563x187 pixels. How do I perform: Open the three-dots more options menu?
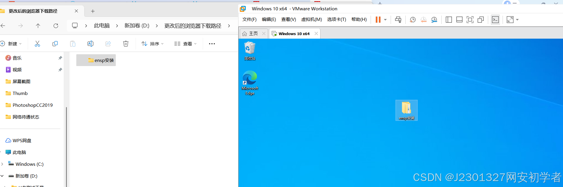(x=212, y=44)
